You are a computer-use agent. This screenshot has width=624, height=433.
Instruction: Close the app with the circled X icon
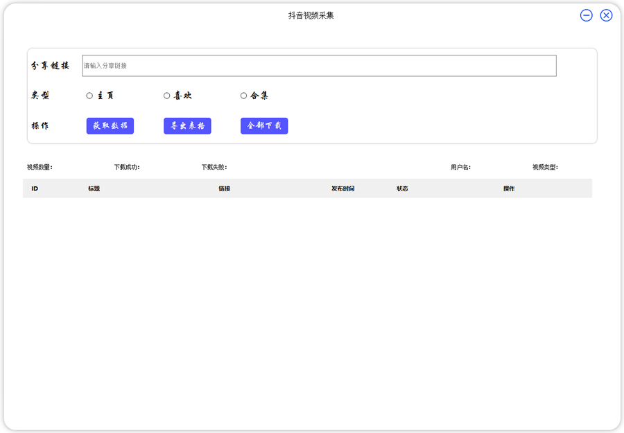pos(607,15)
